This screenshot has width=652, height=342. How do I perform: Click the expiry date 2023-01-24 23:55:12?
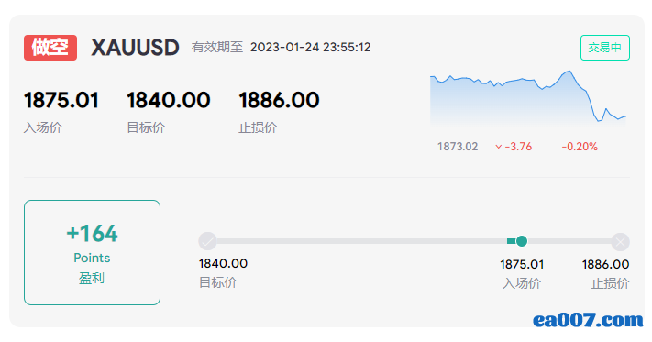coord(310,48)
